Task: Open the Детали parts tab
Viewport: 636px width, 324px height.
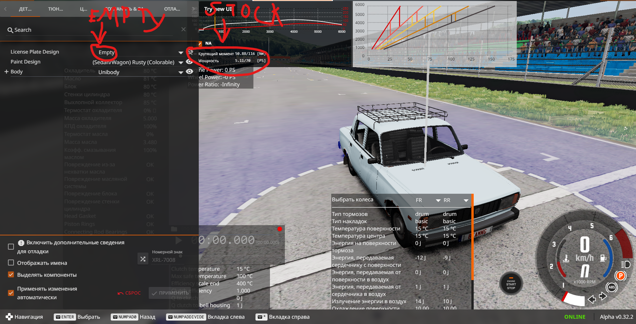Action: click(x=25, y=9)
